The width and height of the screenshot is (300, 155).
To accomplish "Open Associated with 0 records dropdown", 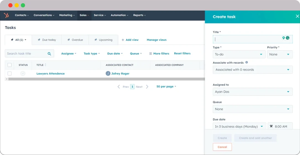I will point(253,70).
